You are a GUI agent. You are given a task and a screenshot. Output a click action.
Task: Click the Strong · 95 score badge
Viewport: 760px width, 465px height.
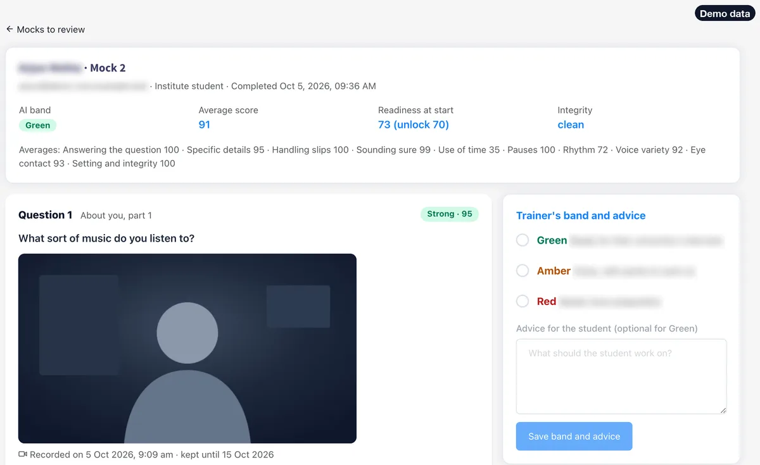click(450, 214)
